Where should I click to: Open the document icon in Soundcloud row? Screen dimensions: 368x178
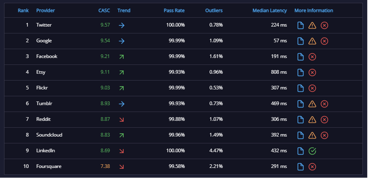click(x=301, y=135)
